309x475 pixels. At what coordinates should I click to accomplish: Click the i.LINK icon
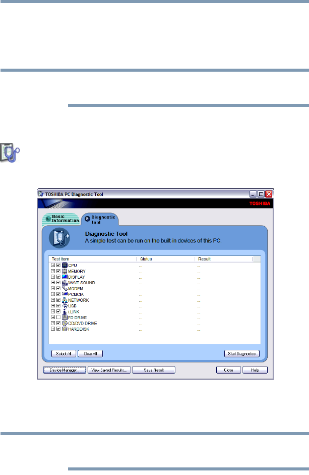(65, 312)
